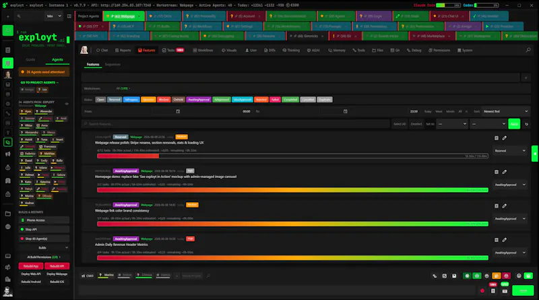This screenshot has width=539, height=300.
Task: Click the System icon in toolbar
Action: [x=459, y=51]
